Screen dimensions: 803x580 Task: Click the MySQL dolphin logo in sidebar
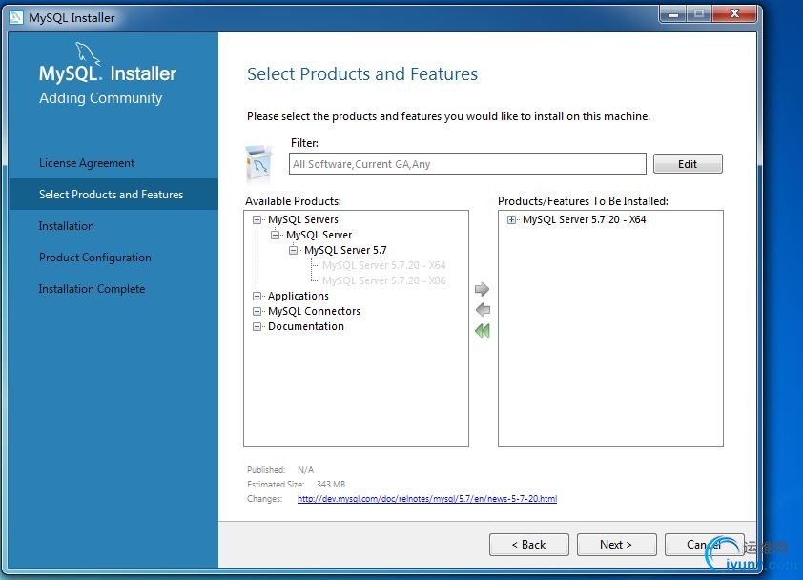[x=88, y=53]
